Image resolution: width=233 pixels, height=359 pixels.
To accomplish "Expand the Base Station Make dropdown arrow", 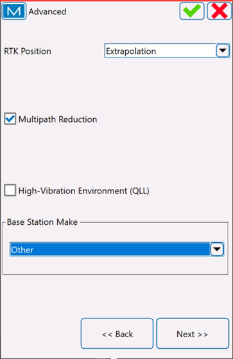I will tap(217, 249).
